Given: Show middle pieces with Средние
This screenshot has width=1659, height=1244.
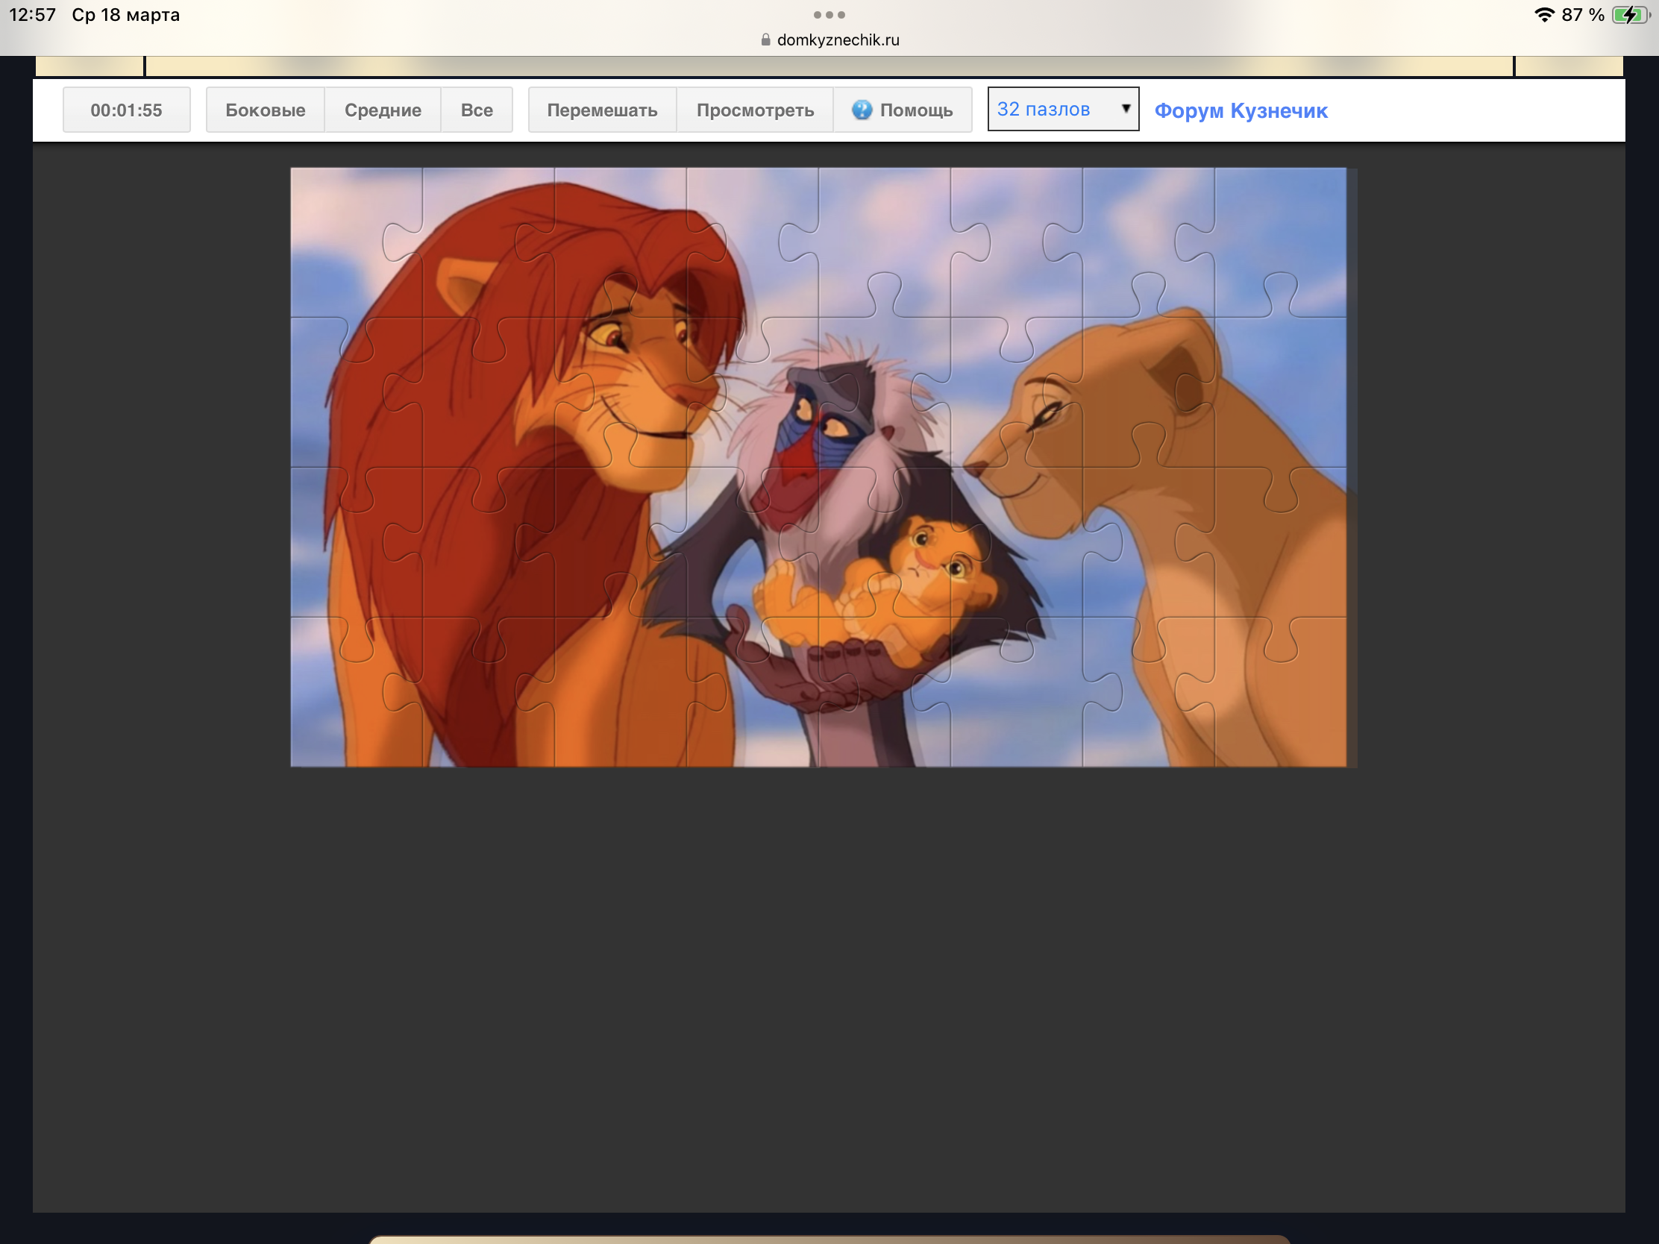Looking at the screenshot, I should [383, 110].
